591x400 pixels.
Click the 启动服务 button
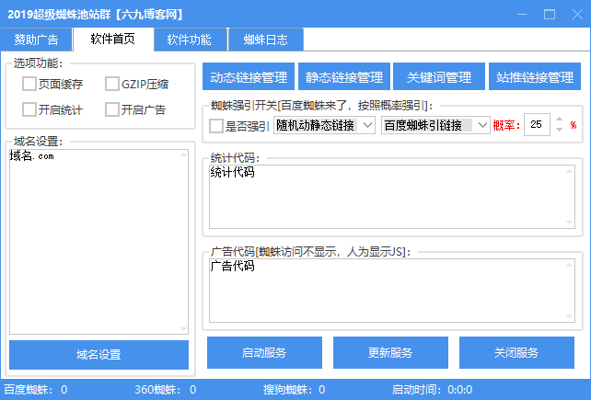264,352
